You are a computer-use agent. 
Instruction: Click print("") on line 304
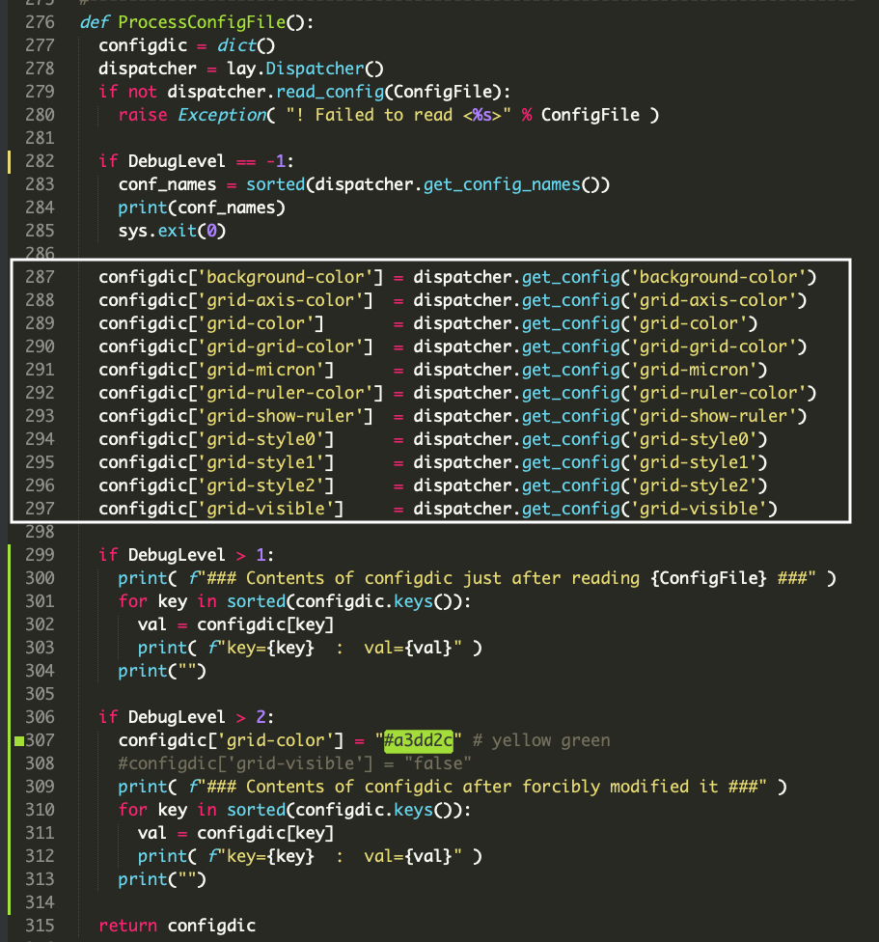pos(162,671)
